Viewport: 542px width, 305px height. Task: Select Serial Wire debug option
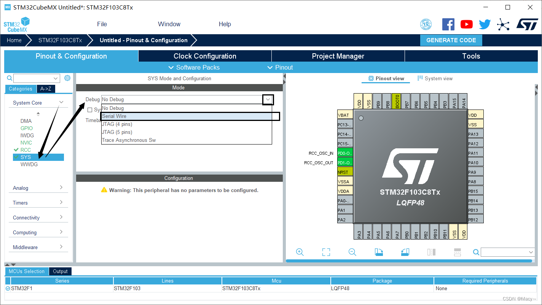click(187, 116)
